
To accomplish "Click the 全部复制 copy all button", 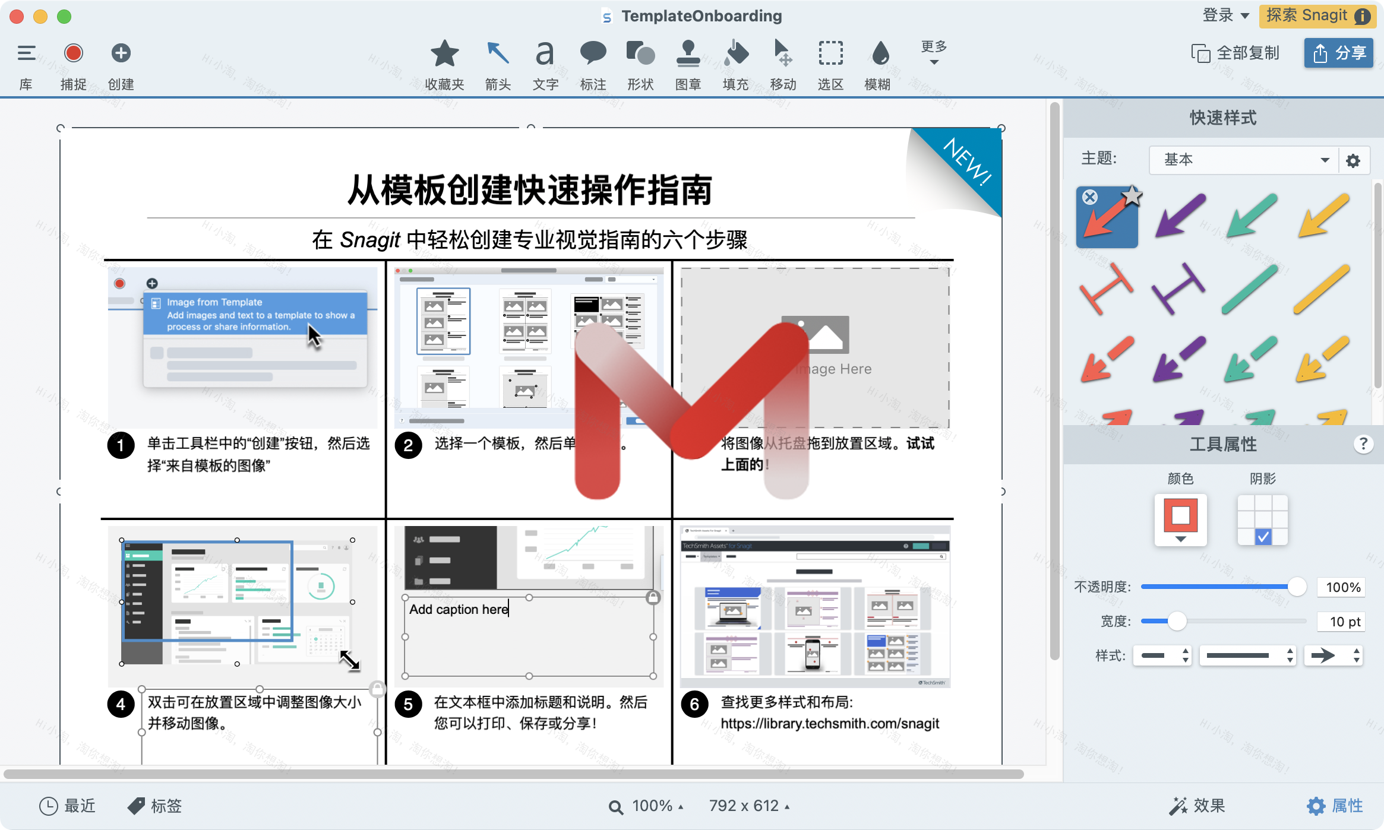I will pos(1237,53).
